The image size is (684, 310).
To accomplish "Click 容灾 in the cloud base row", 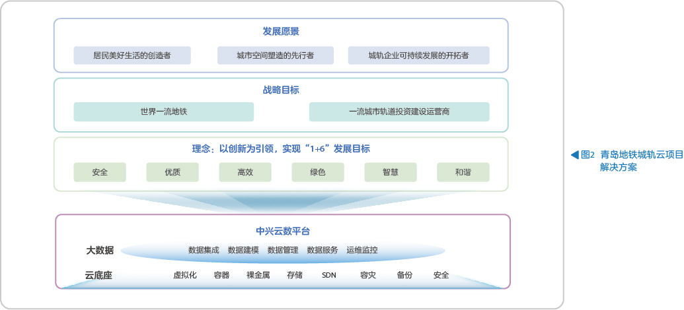I will [368, 275].
